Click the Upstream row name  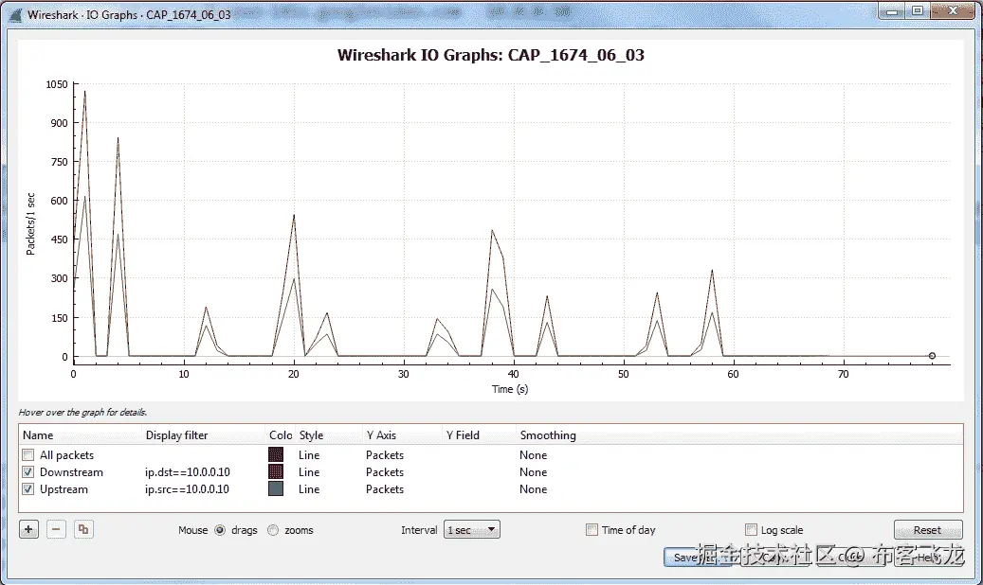coord(64,489)
